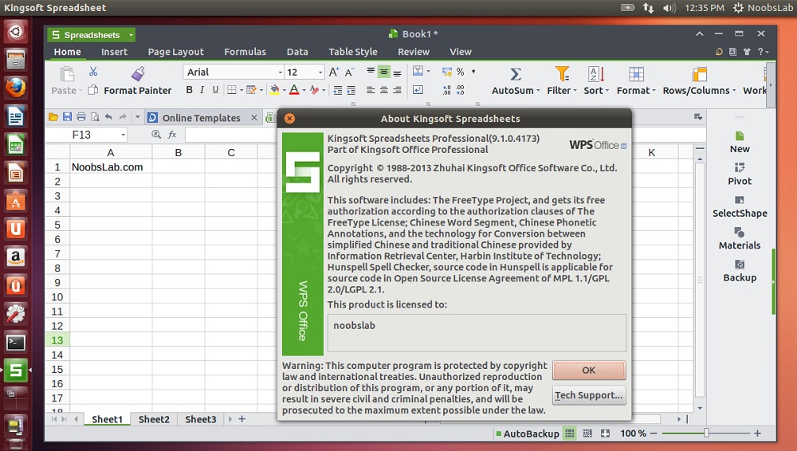Click the Open folder icon in quick toolbar
The height and width of the screenshot is (451, 797).
tap(53, 117)
